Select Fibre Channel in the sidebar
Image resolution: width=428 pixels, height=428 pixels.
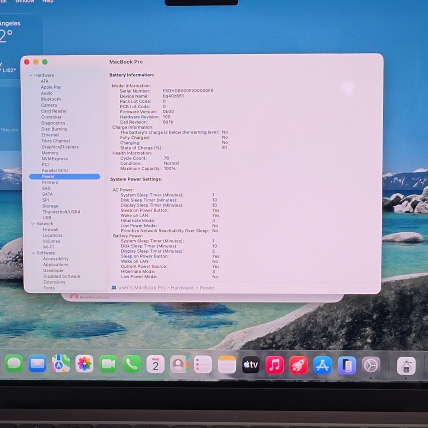[56, 141]
